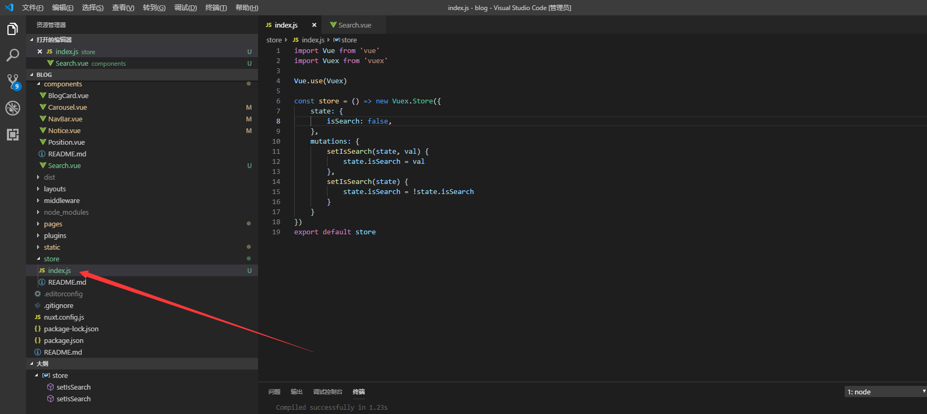This screenshot has height=414, width=927.
Task: Collapse the Outline section
Action: click(x=32, y=364)
